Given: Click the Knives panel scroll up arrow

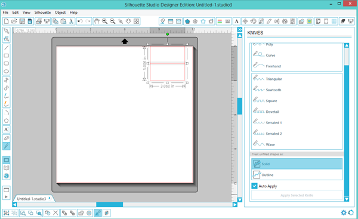Looking at the screenshot, I should pyautogui.click(x=347, y=45).
